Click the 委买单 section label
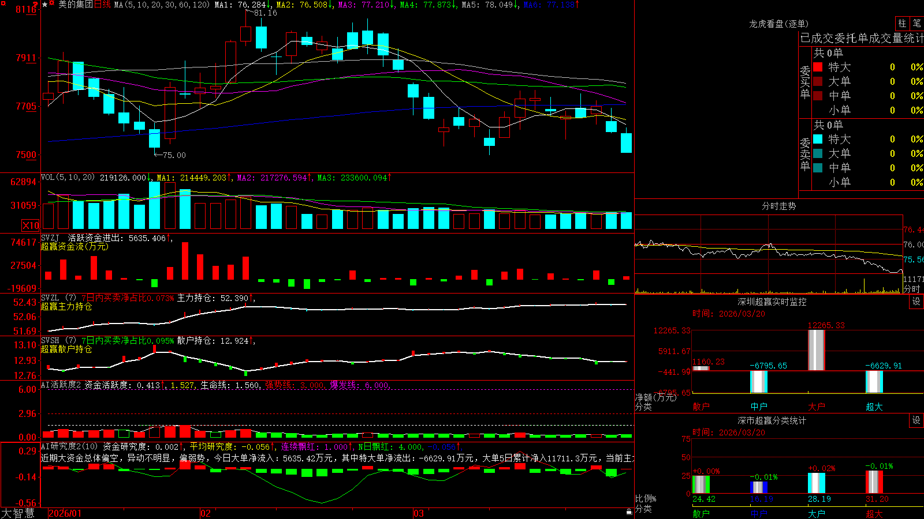The image size is (924, 519). pyautogui.click(x=805, y=82)
